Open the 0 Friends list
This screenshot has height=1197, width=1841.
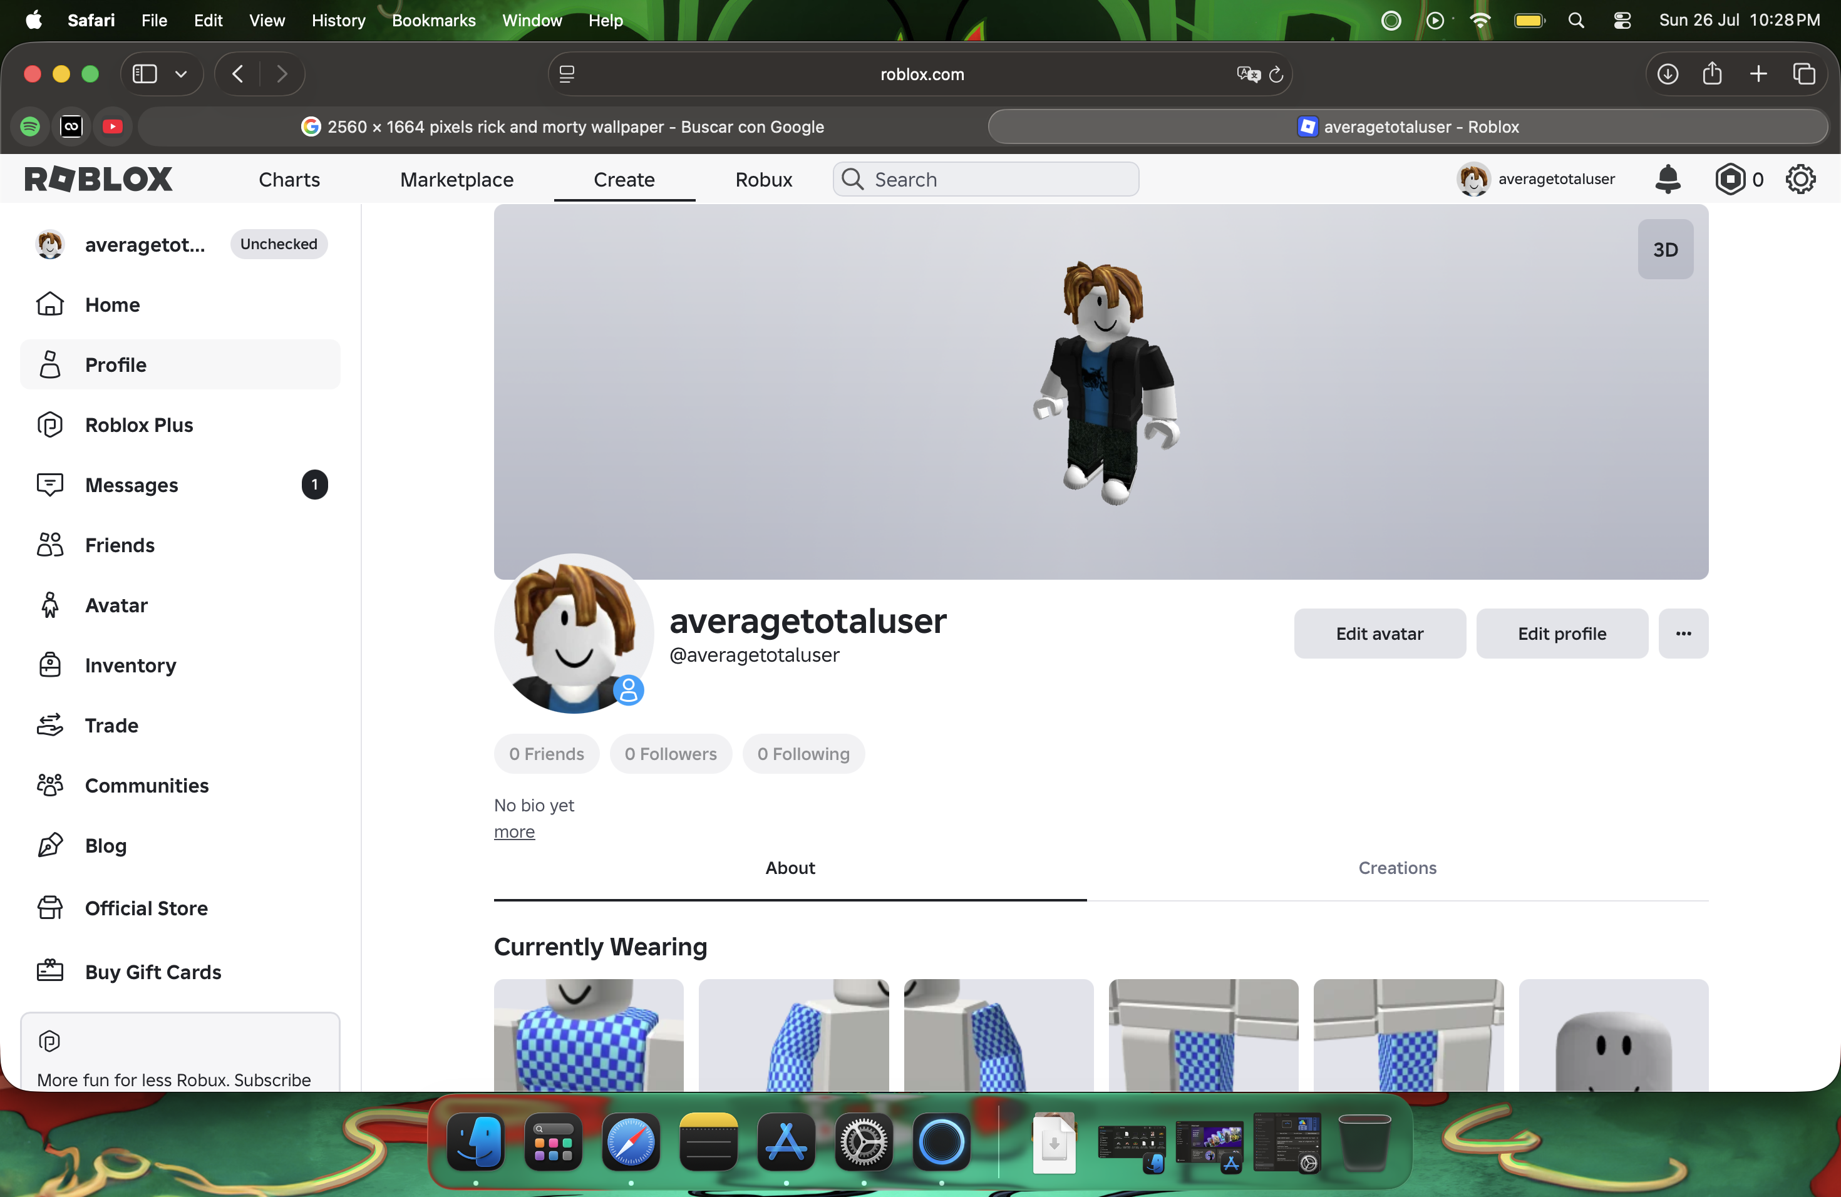tap(546, 753)
